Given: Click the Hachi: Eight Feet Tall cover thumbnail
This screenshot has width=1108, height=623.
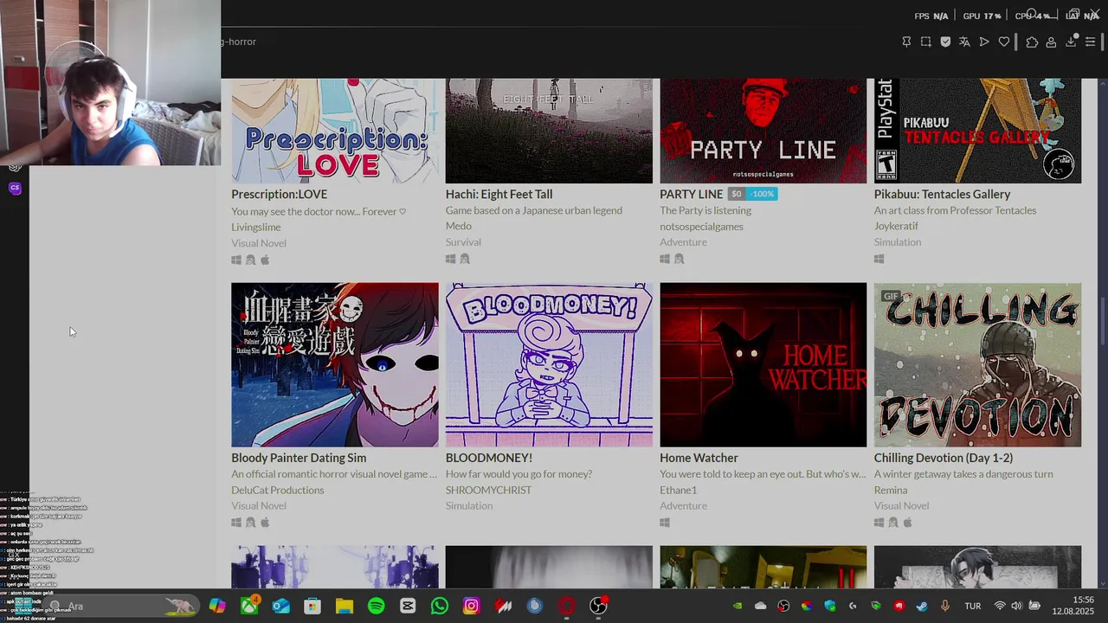Looking at the screenshot, I should tap(549, 131).
